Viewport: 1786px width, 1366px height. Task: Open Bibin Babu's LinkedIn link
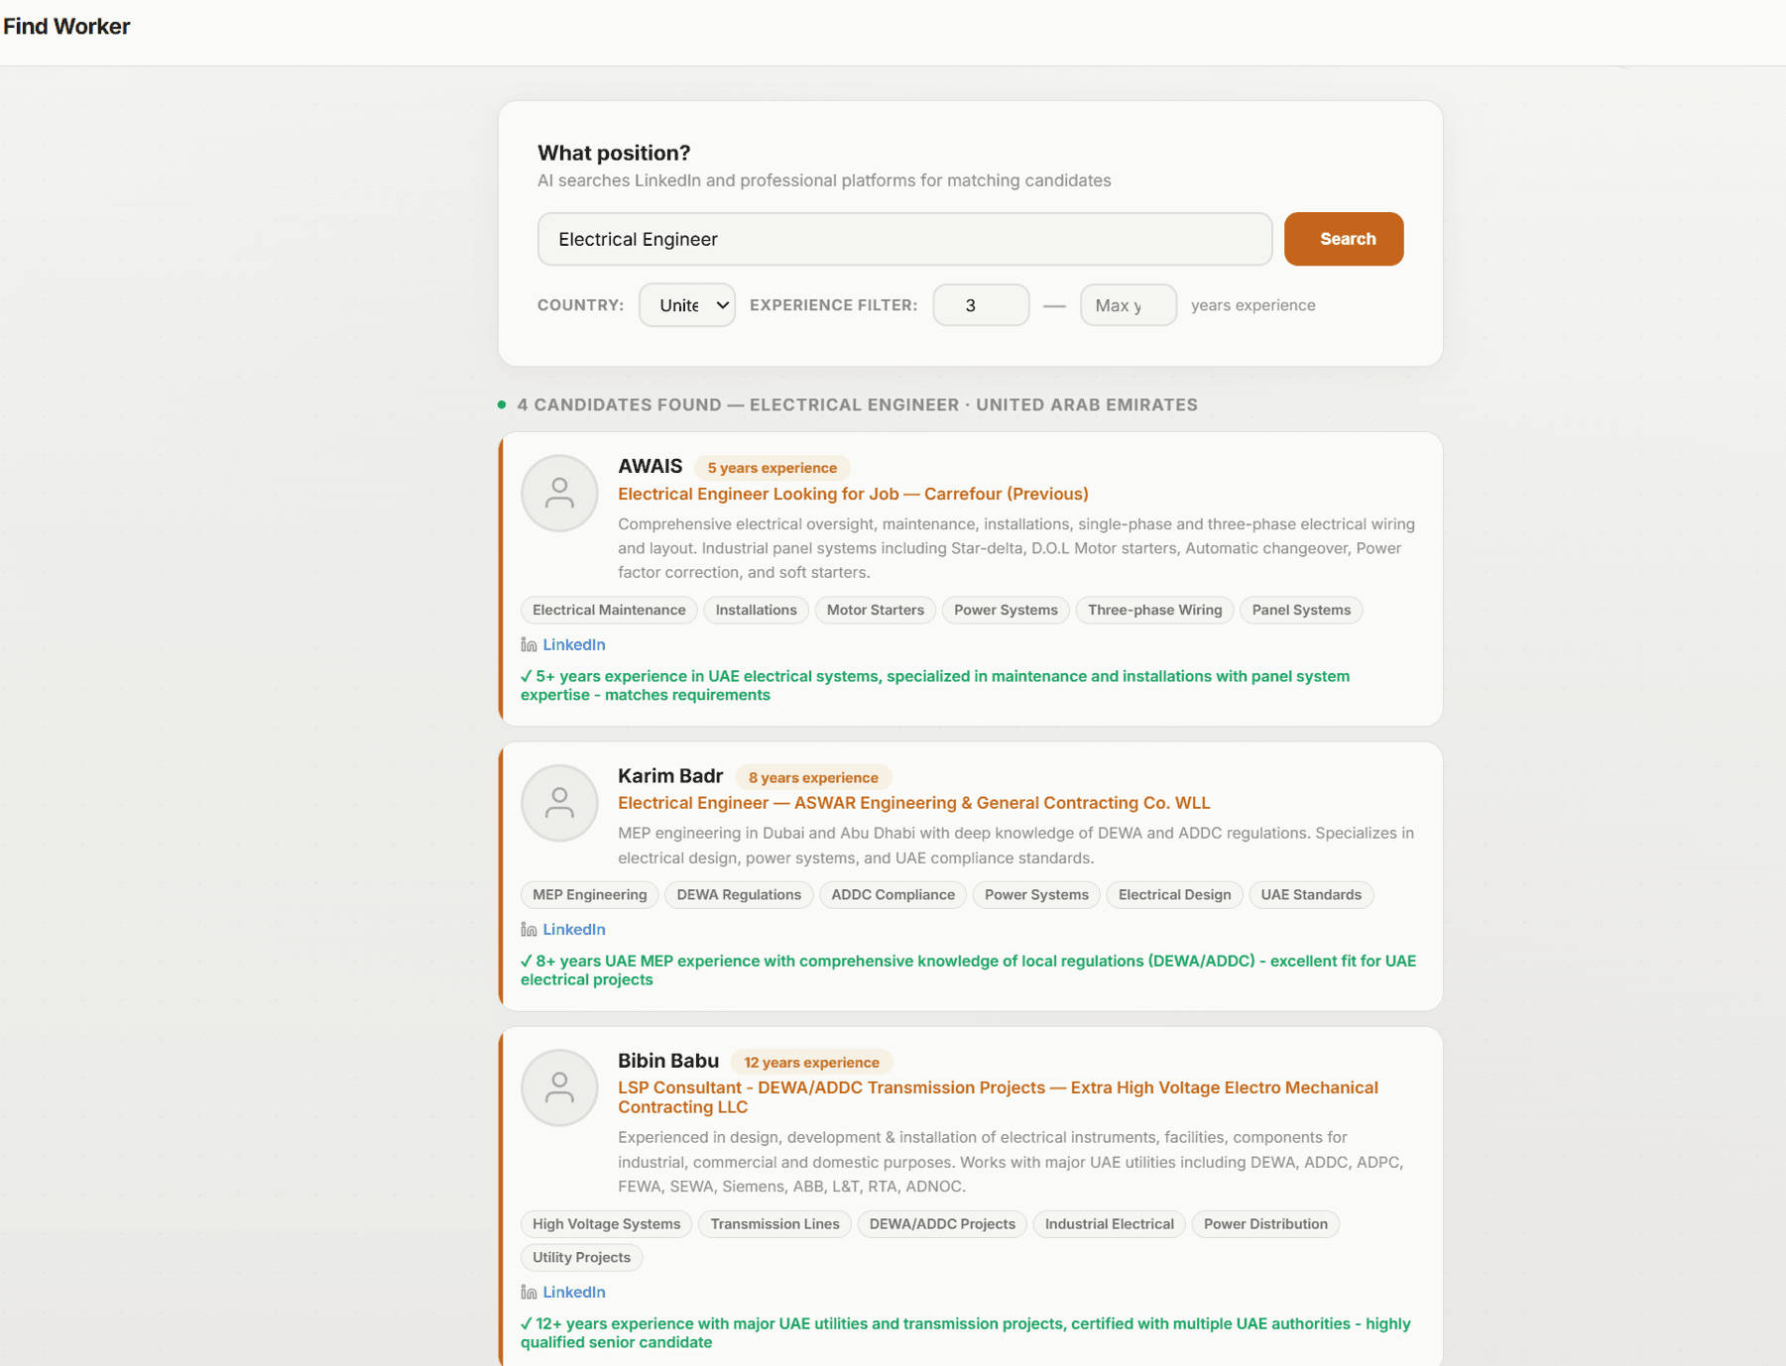(x=573, y=1293)
